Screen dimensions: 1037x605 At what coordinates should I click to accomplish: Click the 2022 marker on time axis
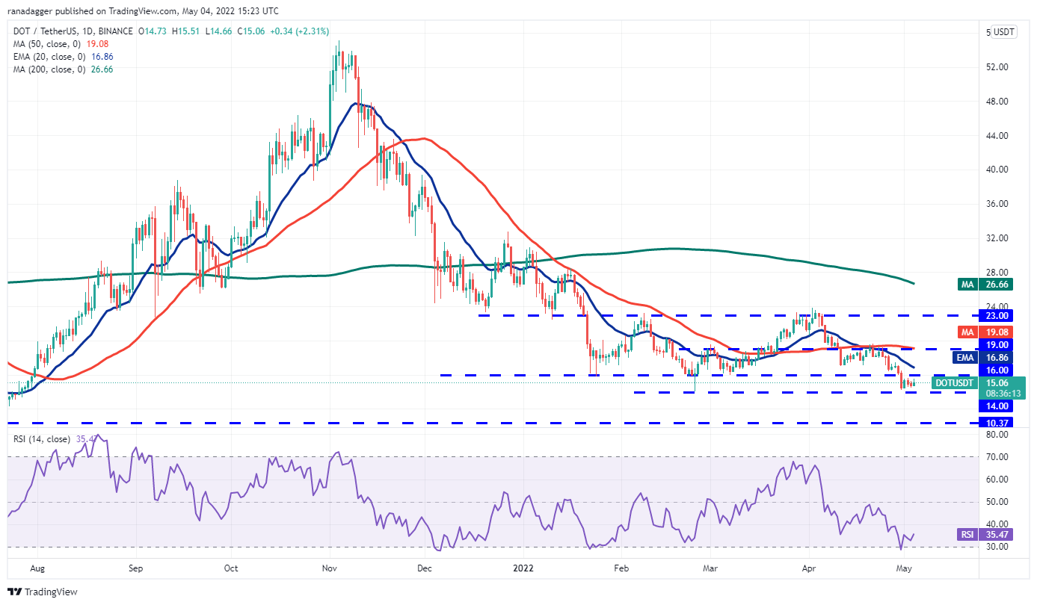(523, 568)
